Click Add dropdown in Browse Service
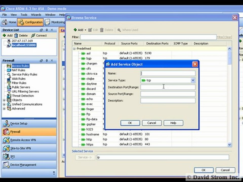The image size is (243, 182). (80, 30)
